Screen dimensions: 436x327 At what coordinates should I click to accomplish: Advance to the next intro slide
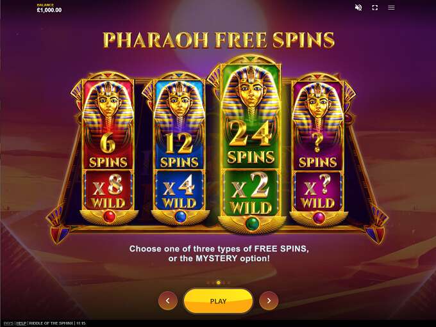pyautogui.click(x=269, y=301)
